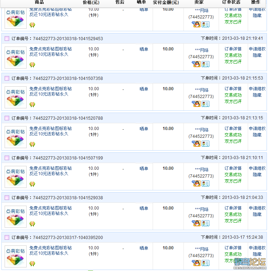268x271 pixels.
Task: Click green credit badge in 21:13:15 order
Action: pyautogui.click(x=32, y=144)
